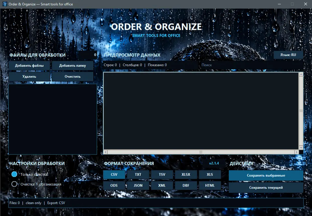Select the 'Очистка + организация' radio button
The width and height of the screenshot is (312, 216).
point(14,184)
